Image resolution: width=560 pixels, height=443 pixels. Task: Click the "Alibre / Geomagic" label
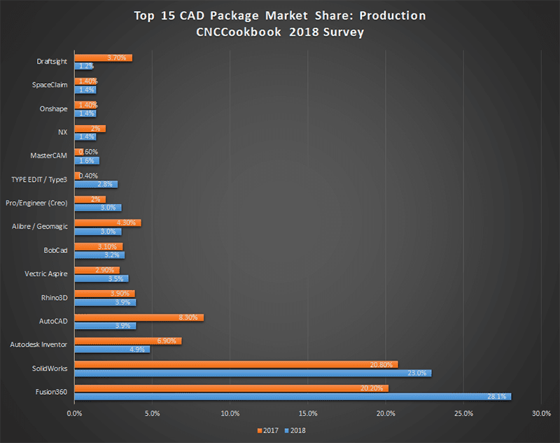tap(40, 226)
